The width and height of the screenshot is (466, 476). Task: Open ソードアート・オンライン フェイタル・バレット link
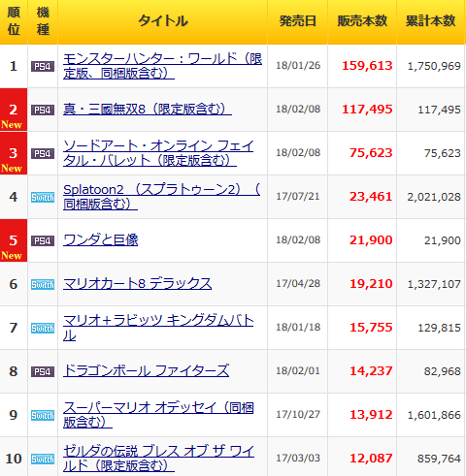pyautogui.click(x=158, y=153)
